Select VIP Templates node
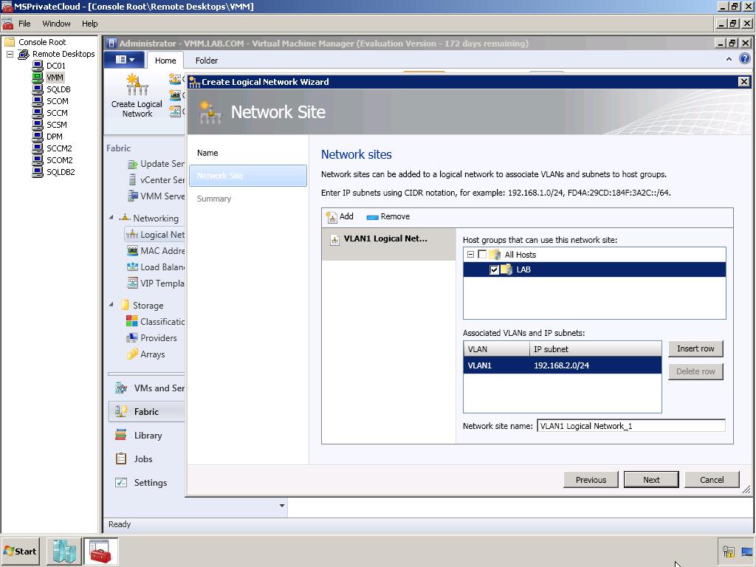 pos(156,283)
